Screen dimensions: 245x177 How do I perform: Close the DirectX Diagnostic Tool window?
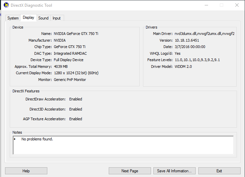click(x=237, y=5)
